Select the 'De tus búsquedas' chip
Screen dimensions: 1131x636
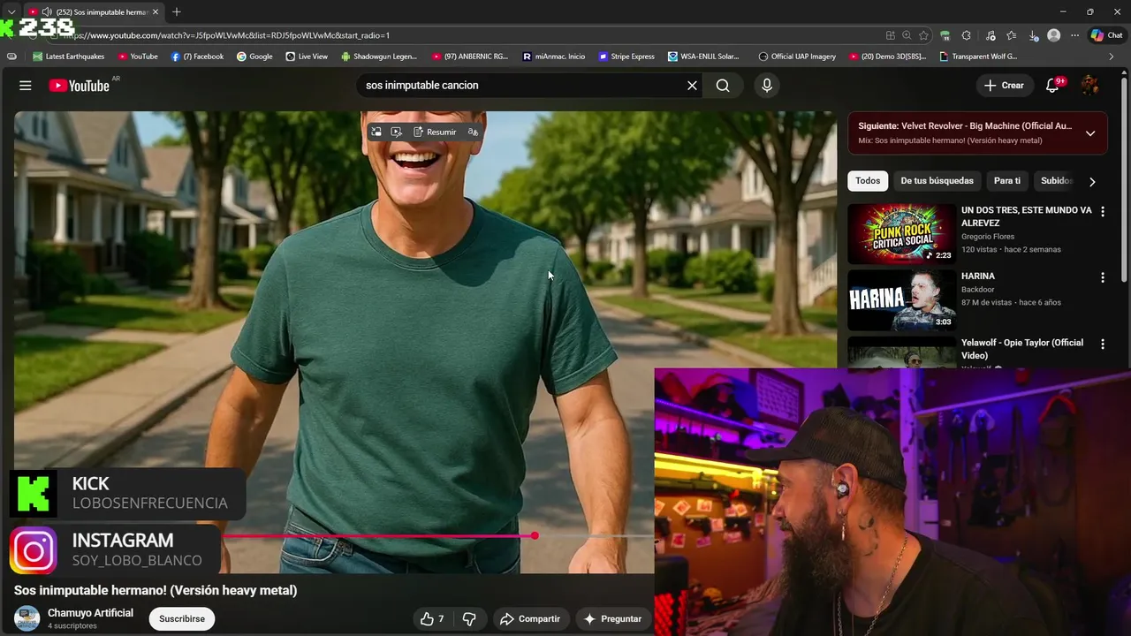click(x=937, y=181)
